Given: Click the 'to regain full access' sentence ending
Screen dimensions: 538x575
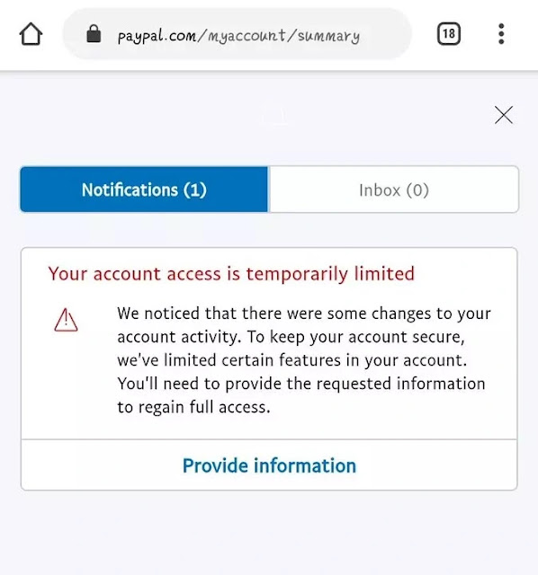Looking at the screenshot, I should click(193, 407).
